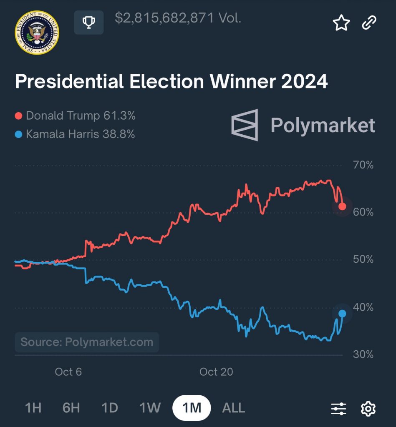396x427 pixels.
Task: Open chart filter sliders icon
Action: (338, 408)
